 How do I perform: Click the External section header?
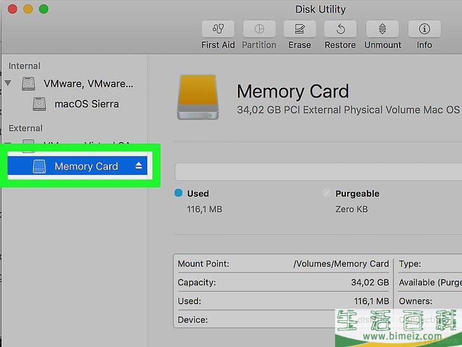click(x=25, y=128)
